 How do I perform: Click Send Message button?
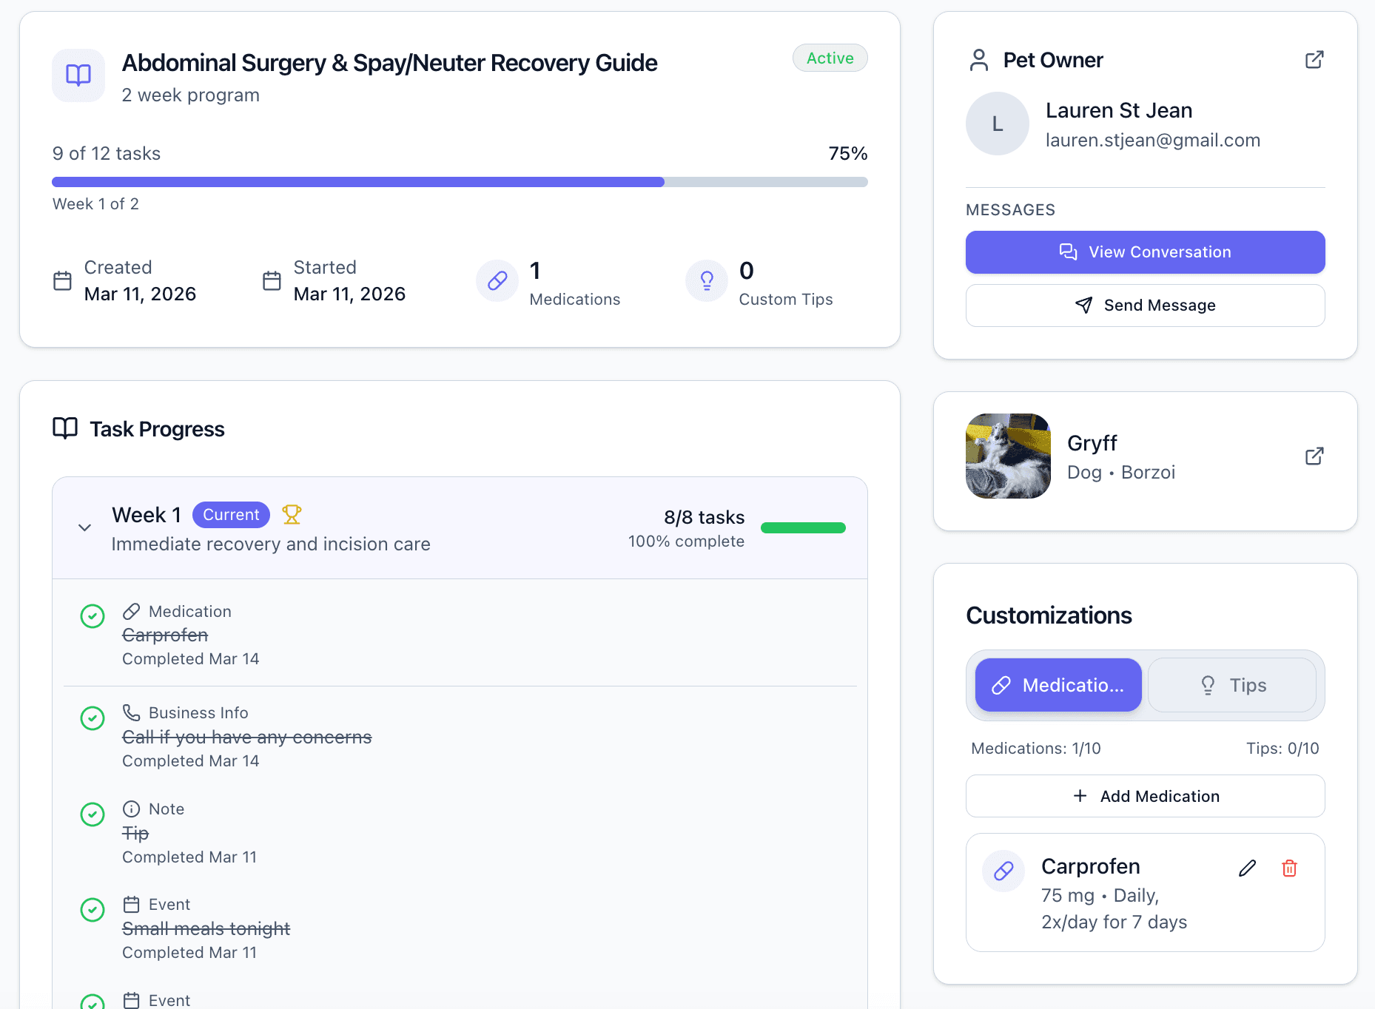click(x=1145, y=305)
